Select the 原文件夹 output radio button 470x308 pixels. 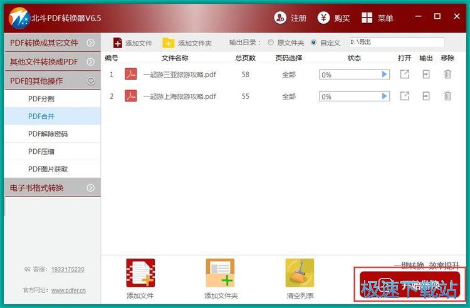click(x=271, y=43)
